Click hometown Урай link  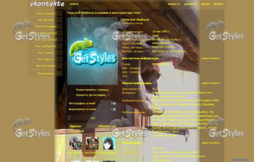tap(155, 35)
